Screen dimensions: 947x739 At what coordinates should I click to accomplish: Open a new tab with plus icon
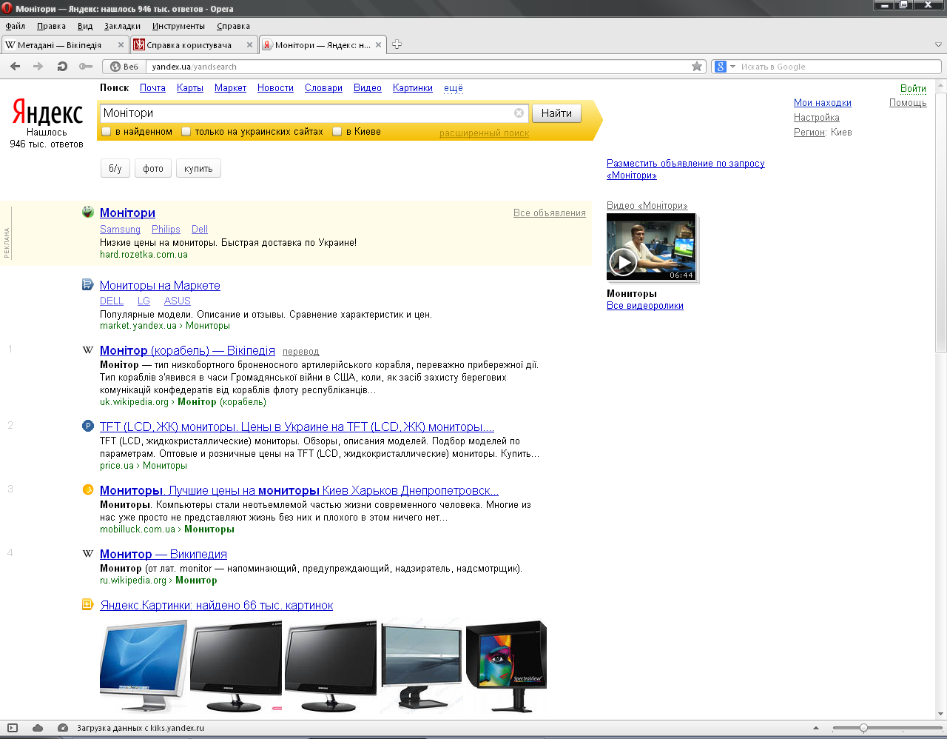(x=397, y=44)
